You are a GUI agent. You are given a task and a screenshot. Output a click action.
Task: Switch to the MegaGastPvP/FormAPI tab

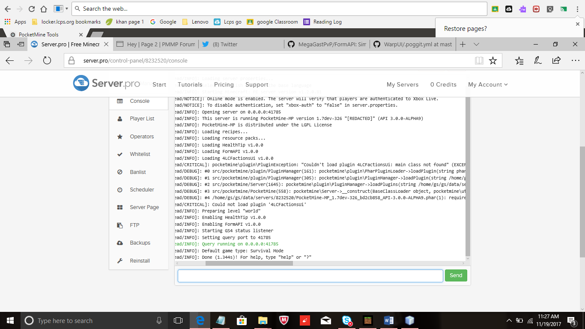[326, 44]
